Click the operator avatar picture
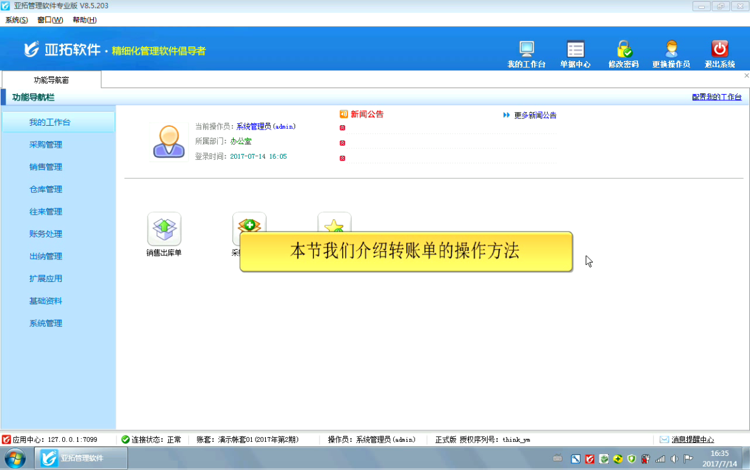750x470 pixels. click(x=169, y=142)
